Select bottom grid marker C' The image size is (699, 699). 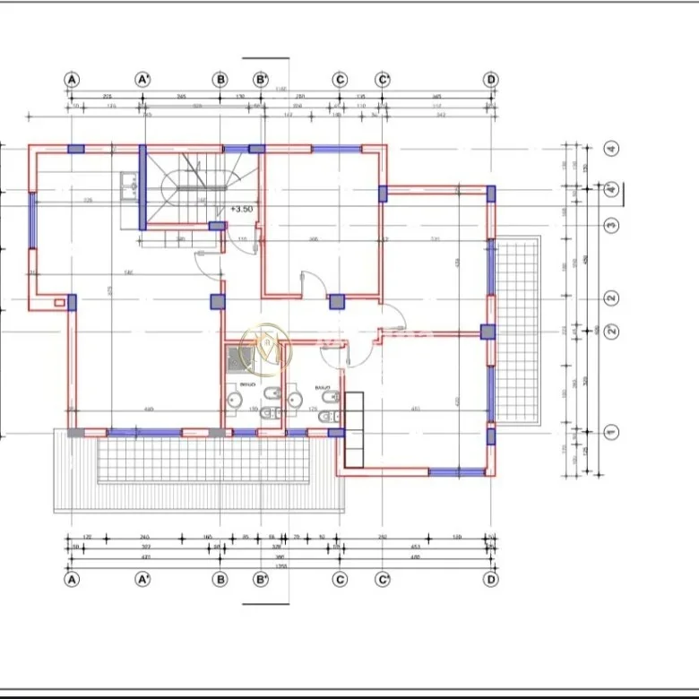pyautogui.click(x=382, y=580)
